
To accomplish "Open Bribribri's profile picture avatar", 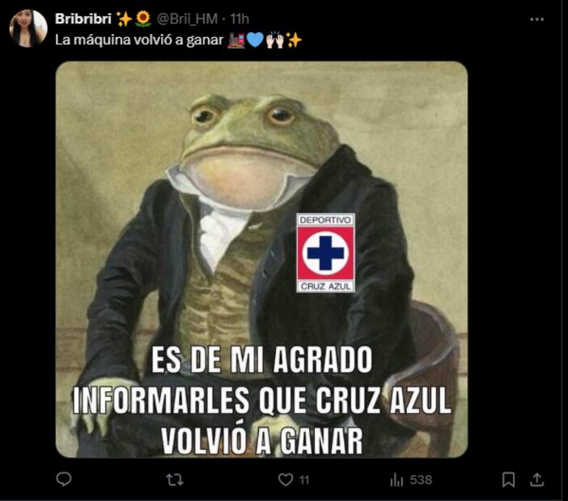I will click(28, 28).
